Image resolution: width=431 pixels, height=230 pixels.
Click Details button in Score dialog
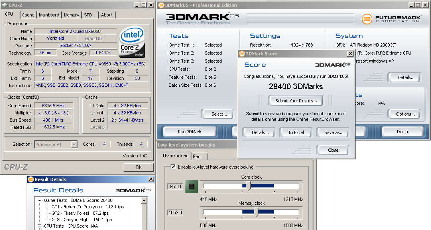point(260,132)
